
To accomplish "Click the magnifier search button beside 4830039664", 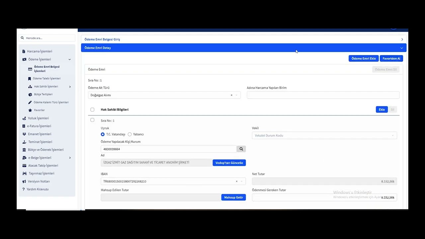I will coord(241,149).
